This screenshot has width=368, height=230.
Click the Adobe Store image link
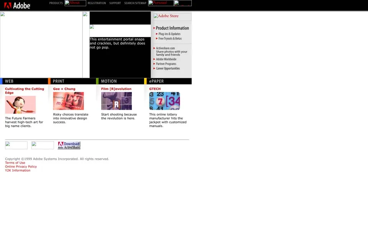coord(172,16)
